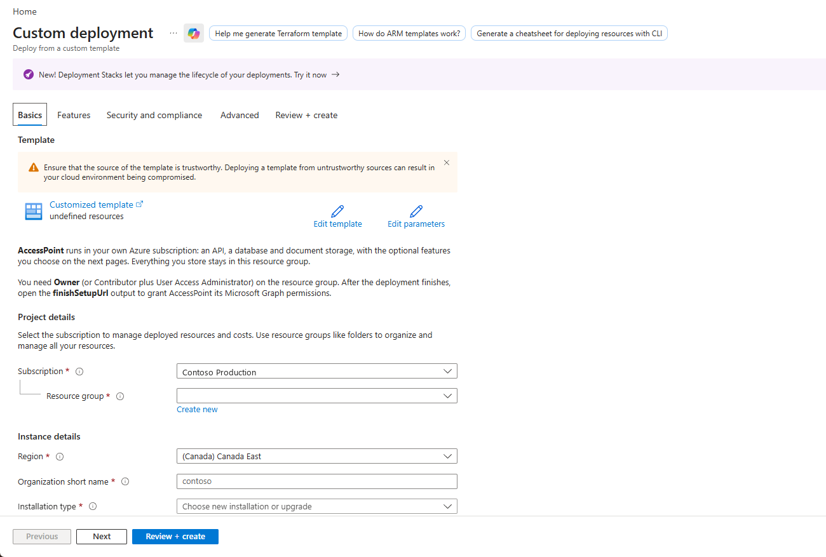
Task: Open the Customized template link
Action: [x=96, y=205]
